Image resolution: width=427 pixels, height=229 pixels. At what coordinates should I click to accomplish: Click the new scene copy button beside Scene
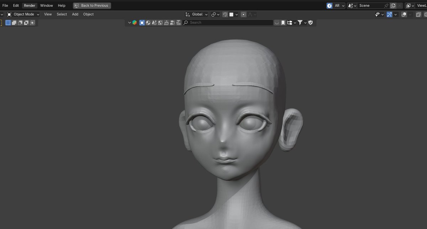point(393,5)
